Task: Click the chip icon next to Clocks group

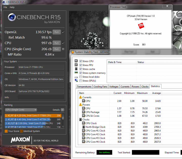Action: (x=80, y=119)
